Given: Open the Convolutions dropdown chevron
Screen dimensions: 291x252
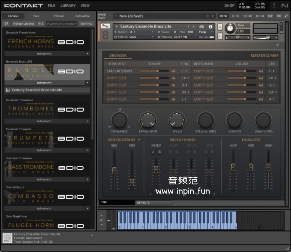Looking at the screenshot, I should click(x=139, y=140).
